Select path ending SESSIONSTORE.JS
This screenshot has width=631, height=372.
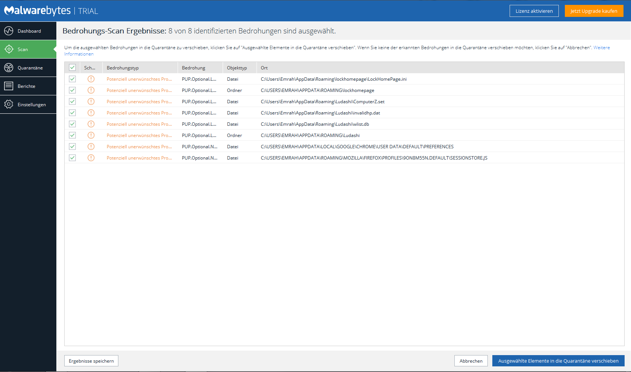pos(374,158)
